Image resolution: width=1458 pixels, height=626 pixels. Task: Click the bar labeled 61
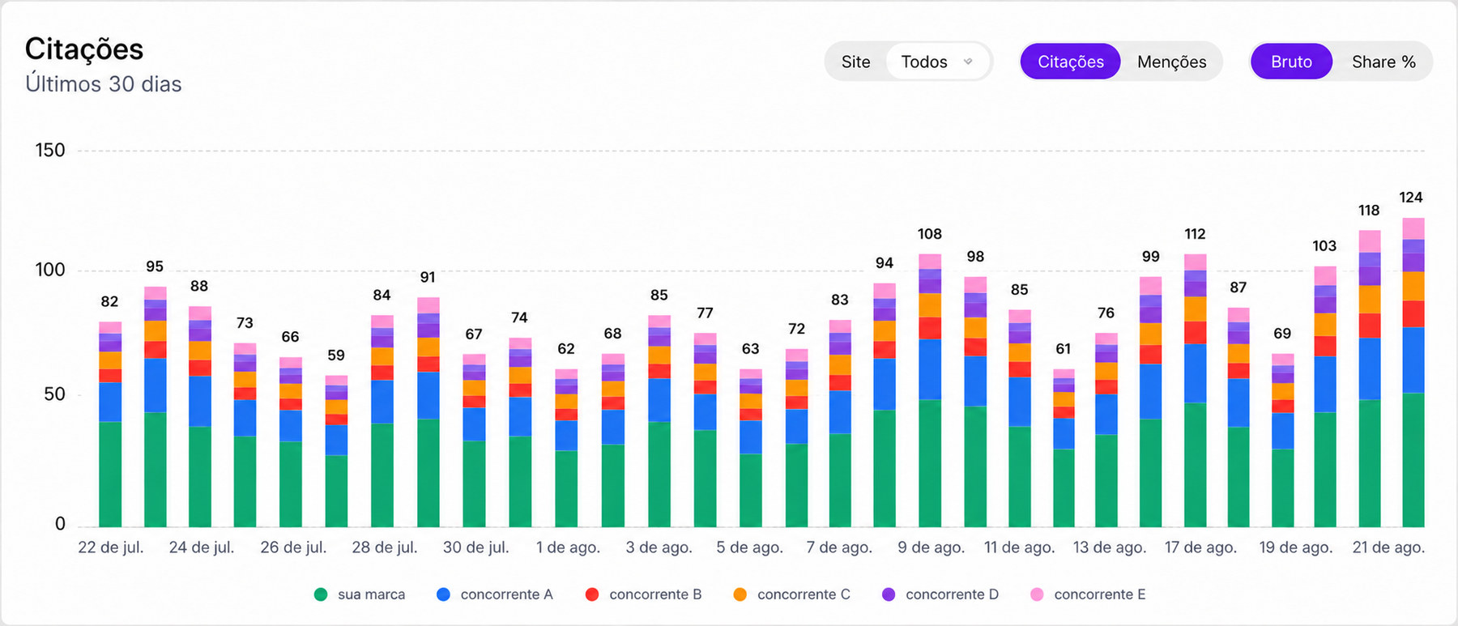click(x=1064, y=449)
